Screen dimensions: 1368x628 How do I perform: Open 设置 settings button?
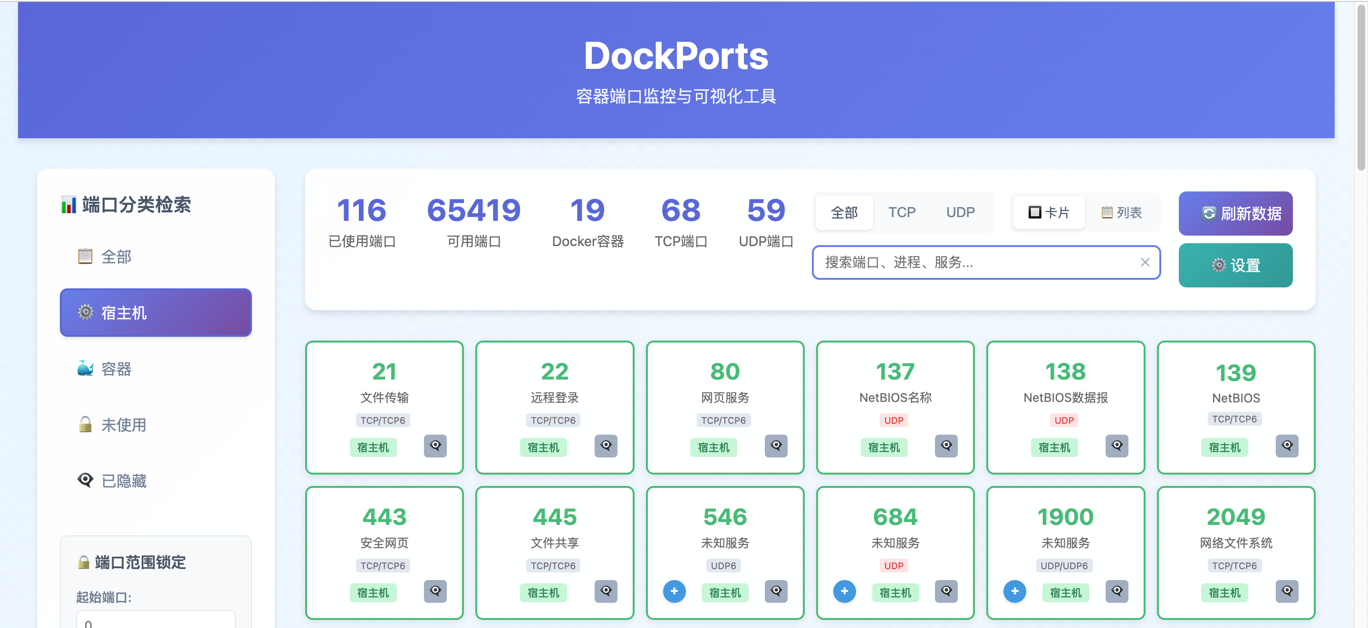tap(1235, 265)
